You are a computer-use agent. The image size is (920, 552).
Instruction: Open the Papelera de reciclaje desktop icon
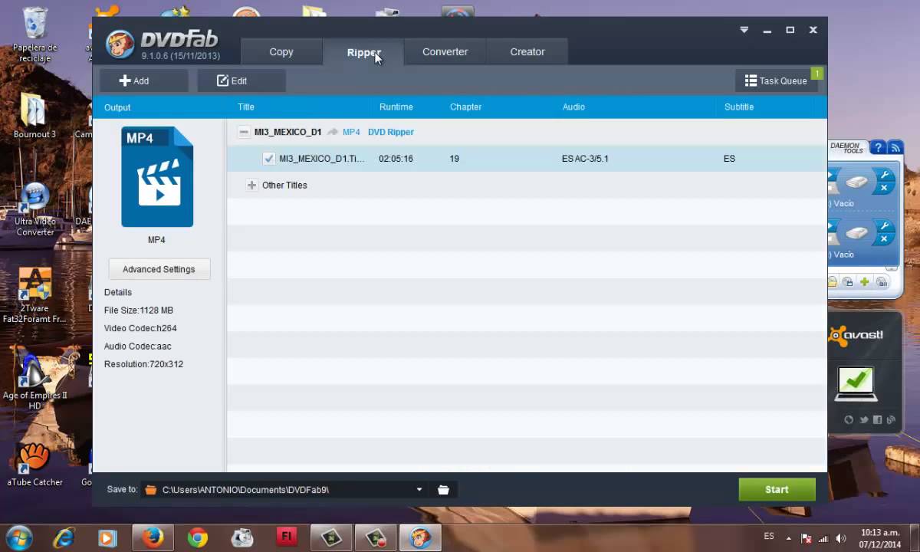pyautogui.click(x=34, y=34)
